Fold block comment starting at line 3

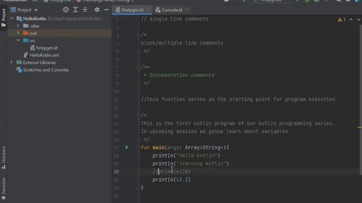coord(139,35)
